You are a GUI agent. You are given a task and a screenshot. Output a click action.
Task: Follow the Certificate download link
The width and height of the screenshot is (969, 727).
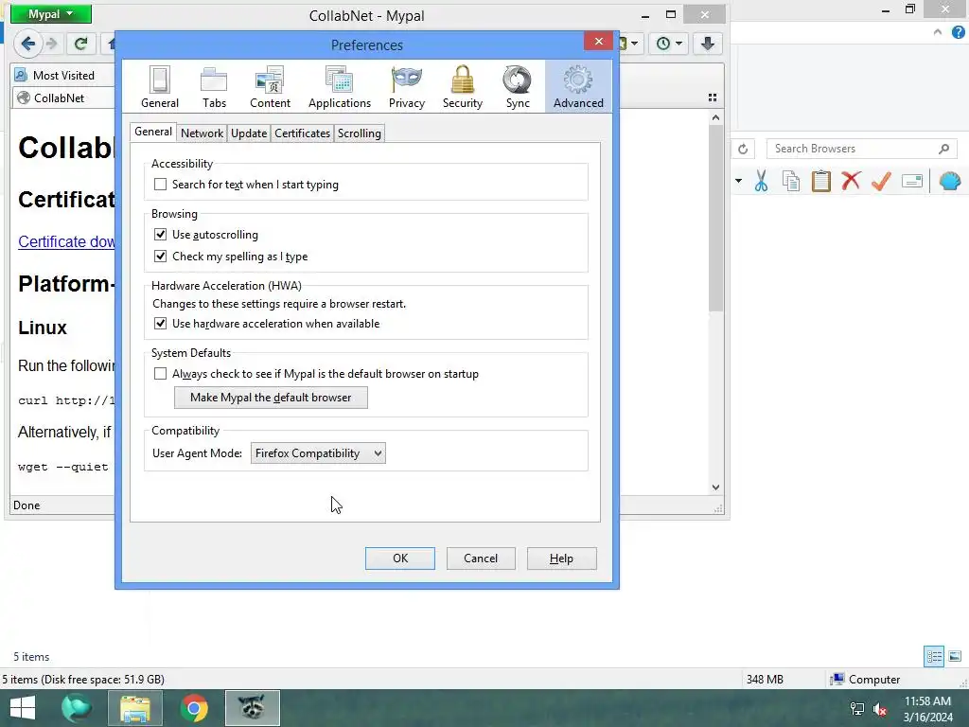click(x=67, y=241)
